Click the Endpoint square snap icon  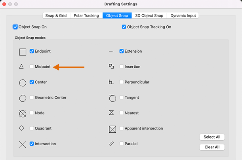click(x=23, y=51)
